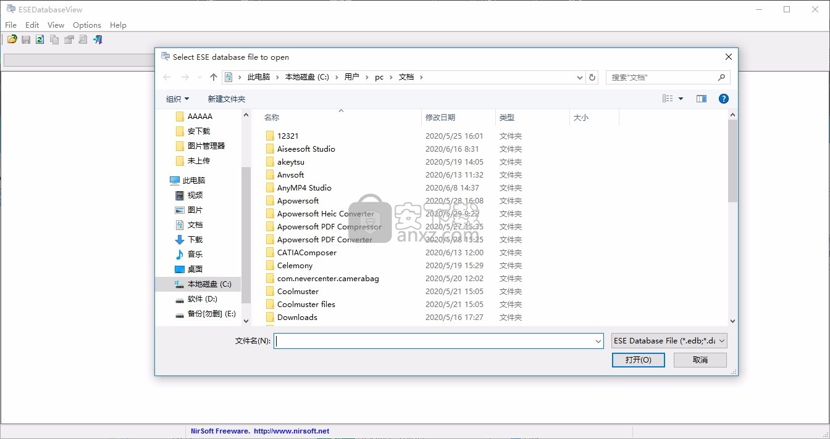
Task: Click the 本地磁盘 (C:) breadcrumb segment
Action: (307, 77)
